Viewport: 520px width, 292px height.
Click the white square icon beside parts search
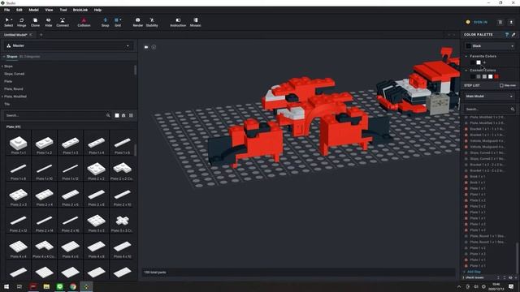click(117, 115)
